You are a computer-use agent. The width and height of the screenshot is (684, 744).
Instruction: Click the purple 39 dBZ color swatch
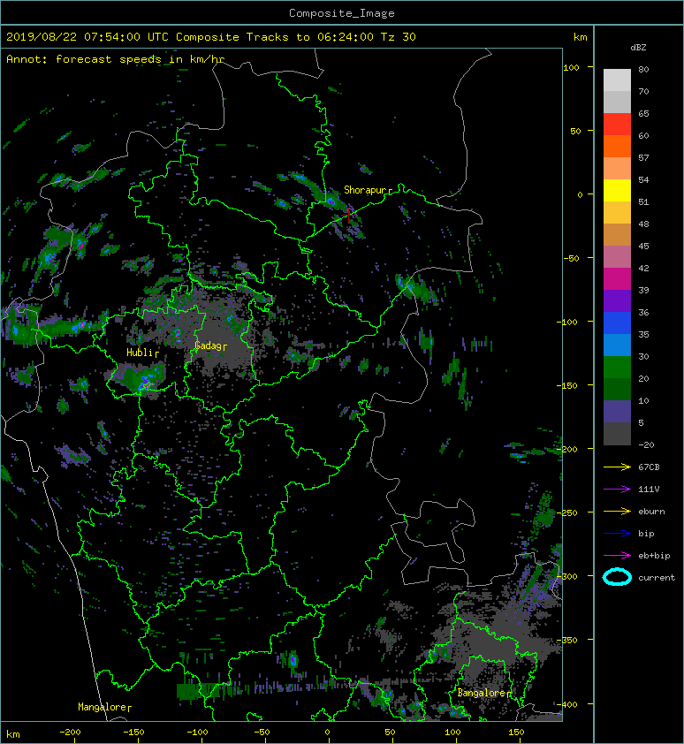click(x=617, y=300)
